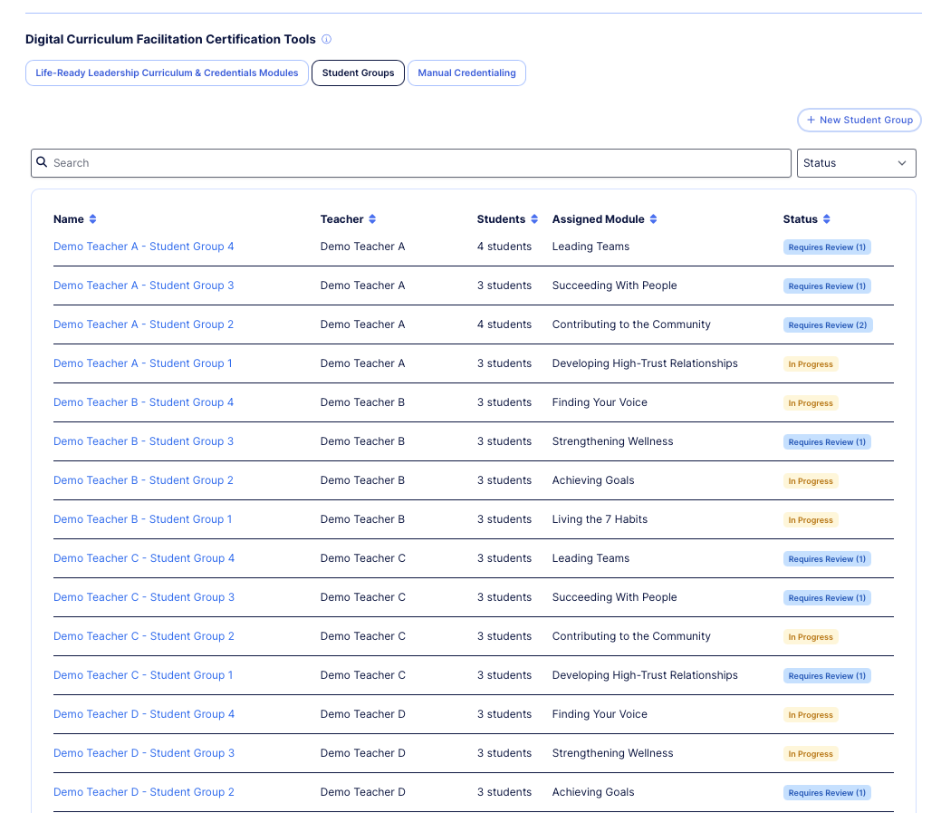Screen dimensions: 941x813
Task: Open Demo Teacher D - Student Group 2
Action: point(143,792)
